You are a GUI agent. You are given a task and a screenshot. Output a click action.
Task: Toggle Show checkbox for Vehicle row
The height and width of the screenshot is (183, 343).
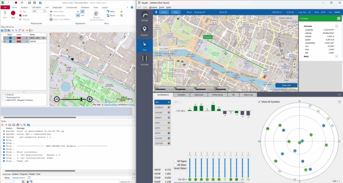tap(10, 41)
